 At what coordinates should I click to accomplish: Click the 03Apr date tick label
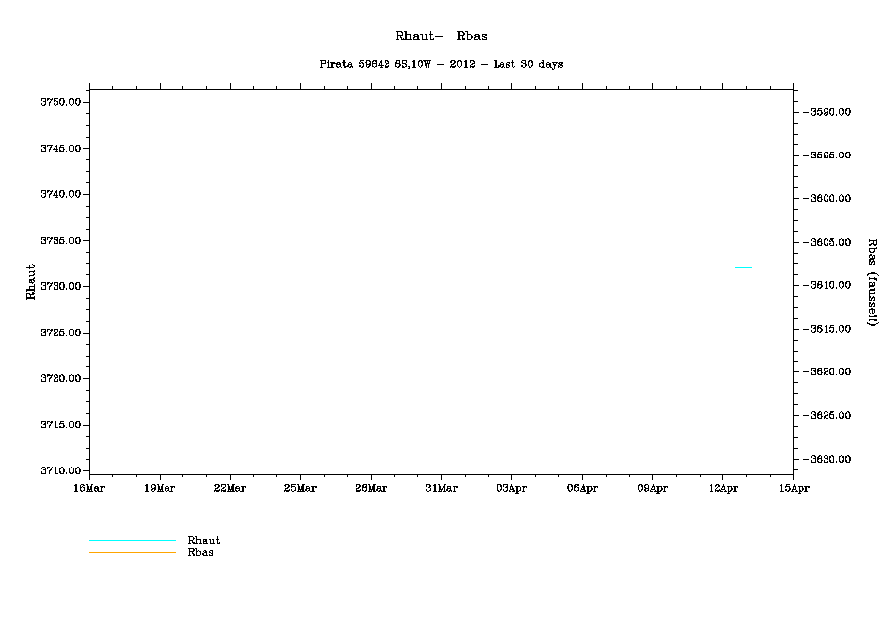(511, 488)
